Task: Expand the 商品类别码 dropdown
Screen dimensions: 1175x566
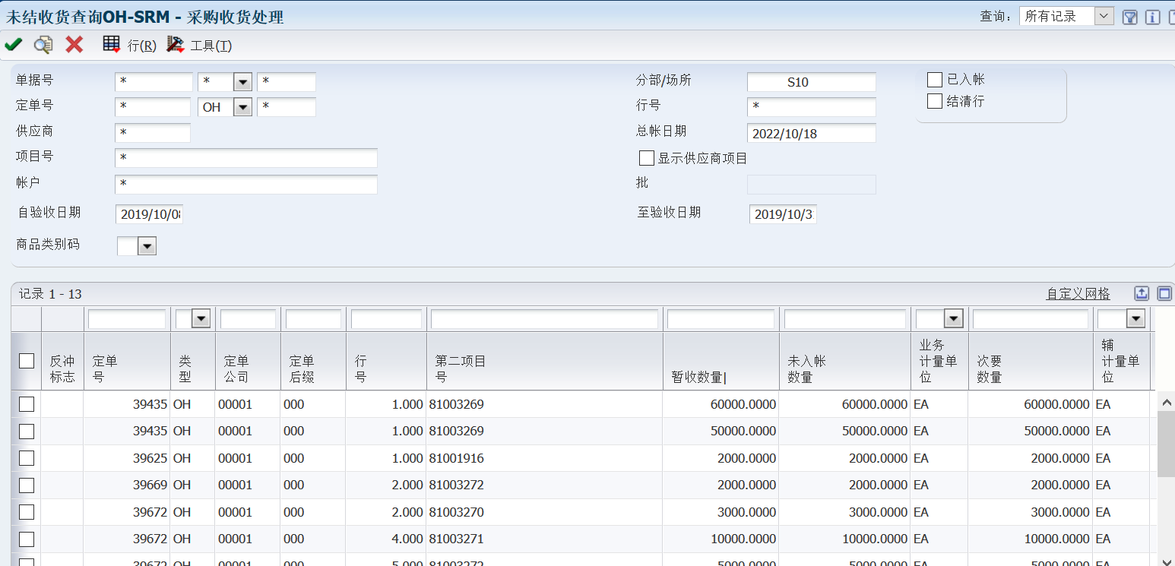Action: pos(147,245)
